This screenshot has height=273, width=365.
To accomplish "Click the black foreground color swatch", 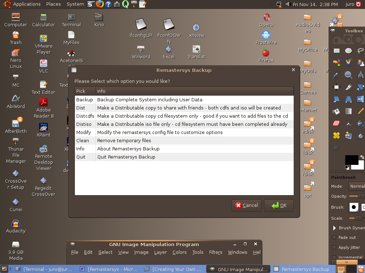I will 351,160.
